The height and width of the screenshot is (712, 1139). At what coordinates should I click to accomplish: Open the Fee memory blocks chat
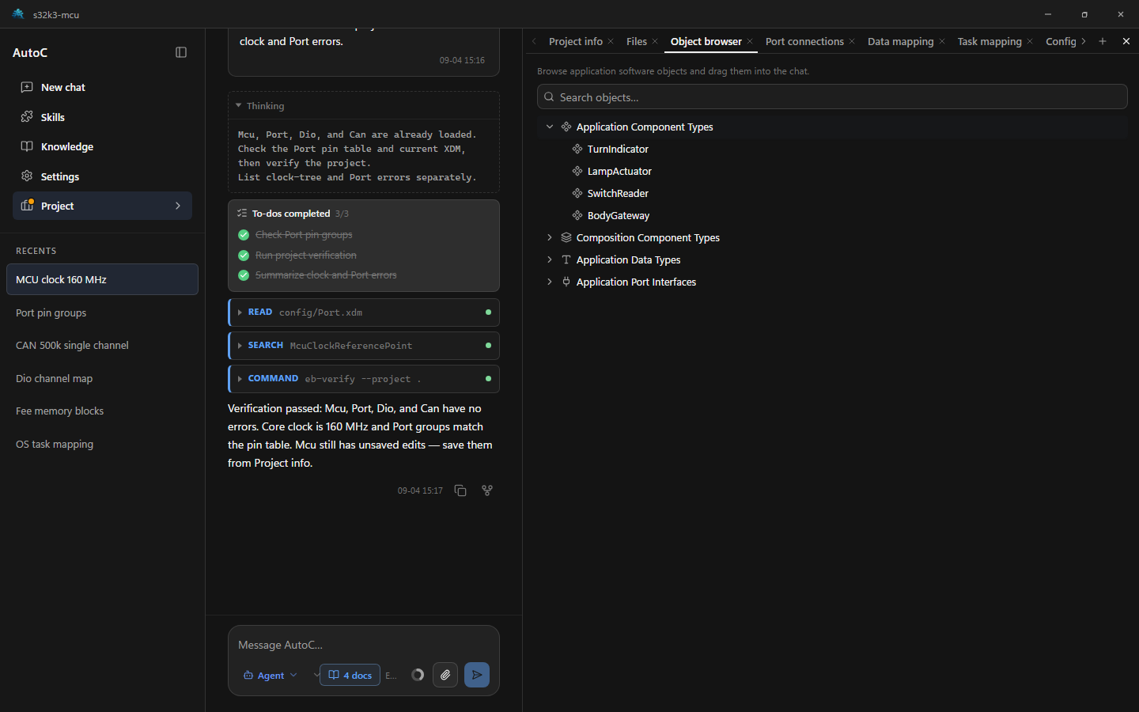[x=102, y=411]
